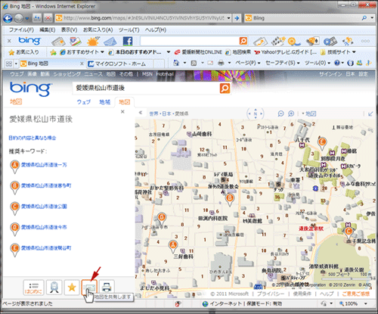Open the mail envelope icon in the Bing toolbar

coord(110,41)
